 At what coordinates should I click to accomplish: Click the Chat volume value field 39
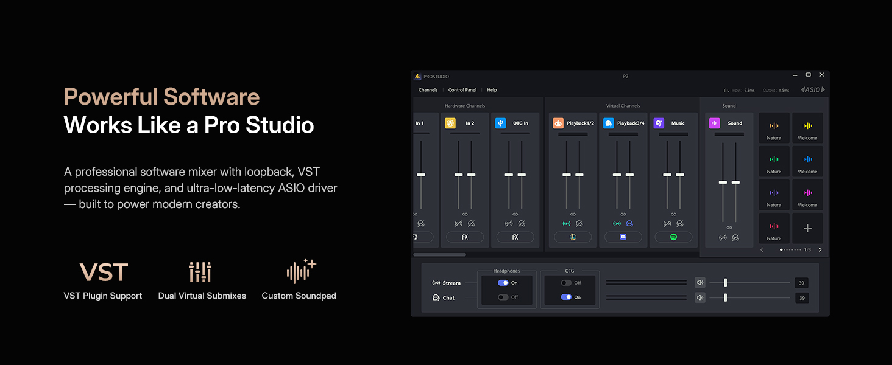click(x=802, y=298)
